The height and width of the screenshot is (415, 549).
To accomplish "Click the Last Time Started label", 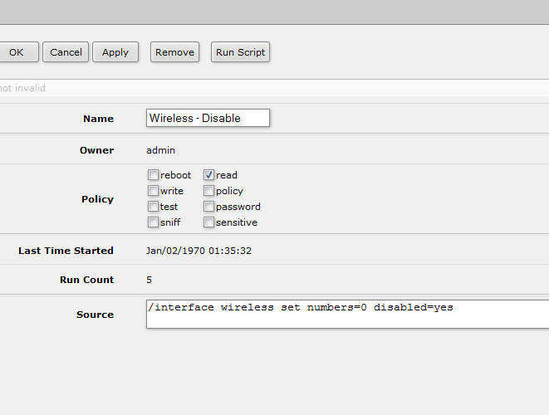I will (x=66, y=251).
